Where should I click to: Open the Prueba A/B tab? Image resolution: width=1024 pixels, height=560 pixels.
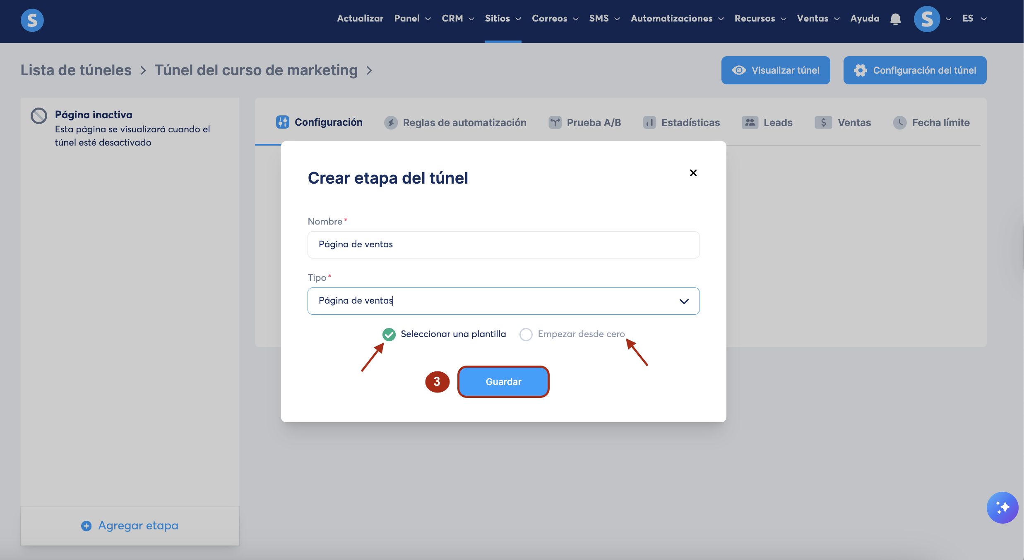(584, 123)
